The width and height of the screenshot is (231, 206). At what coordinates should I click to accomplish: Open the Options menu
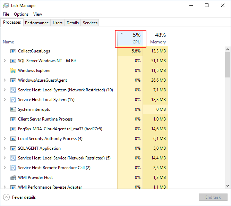21,14
